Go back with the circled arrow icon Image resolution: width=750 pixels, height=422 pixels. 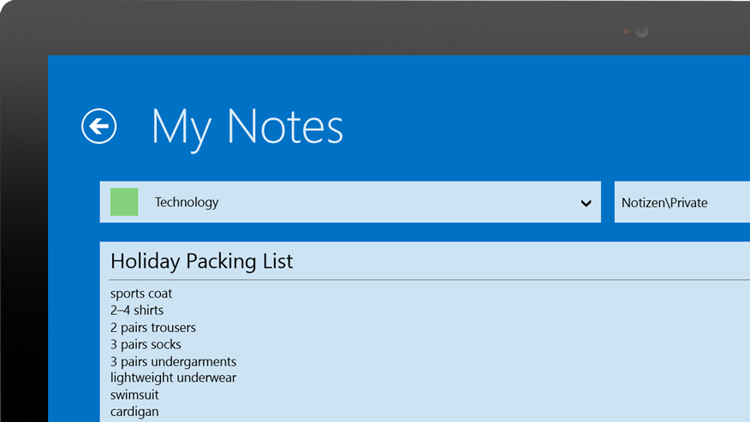coord(98,127)
